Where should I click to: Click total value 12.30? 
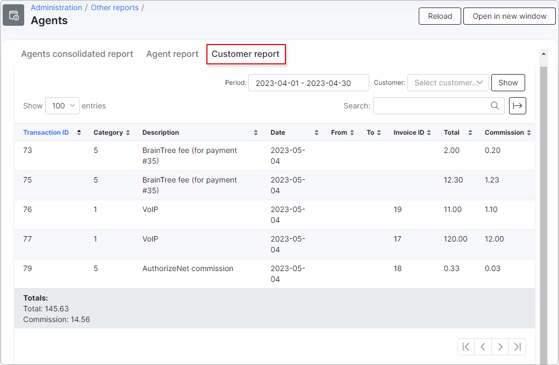[x=453, y=180]
